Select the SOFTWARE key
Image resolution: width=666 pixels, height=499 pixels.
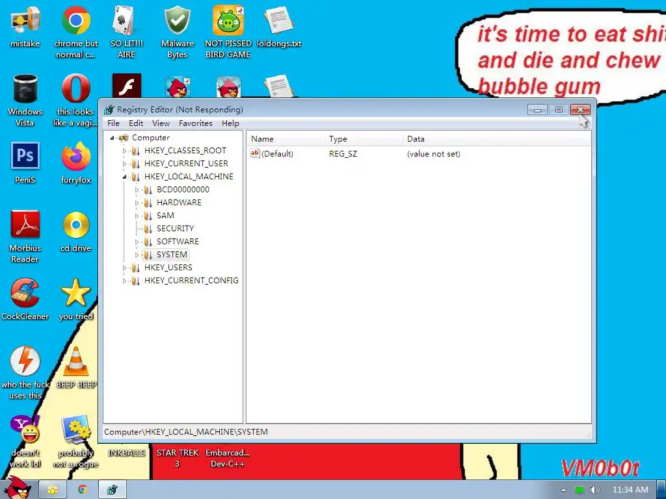pos(178,242)
